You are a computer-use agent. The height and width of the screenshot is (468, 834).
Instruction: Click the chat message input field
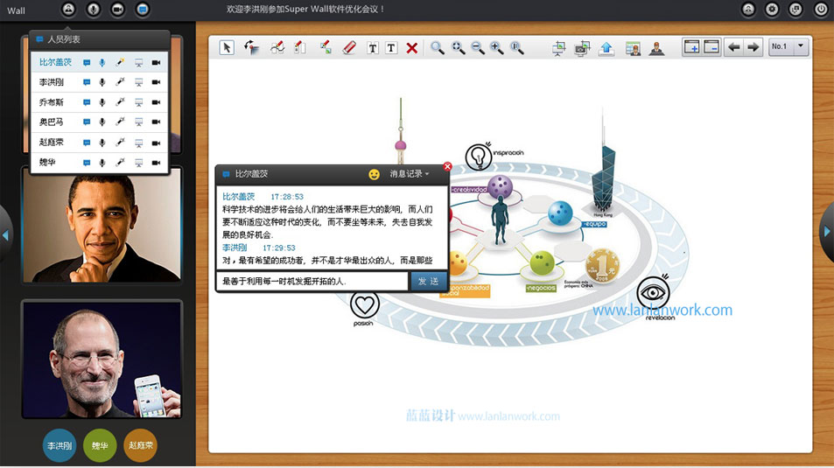point(312,281)
